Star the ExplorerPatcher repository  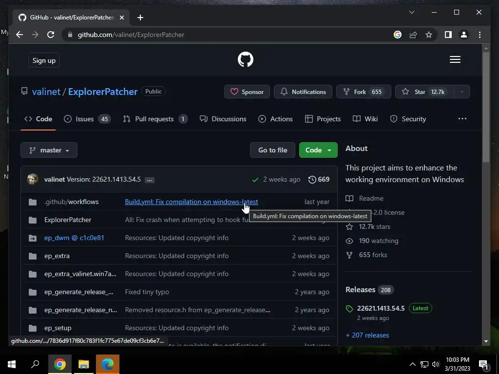coord(424,92)
